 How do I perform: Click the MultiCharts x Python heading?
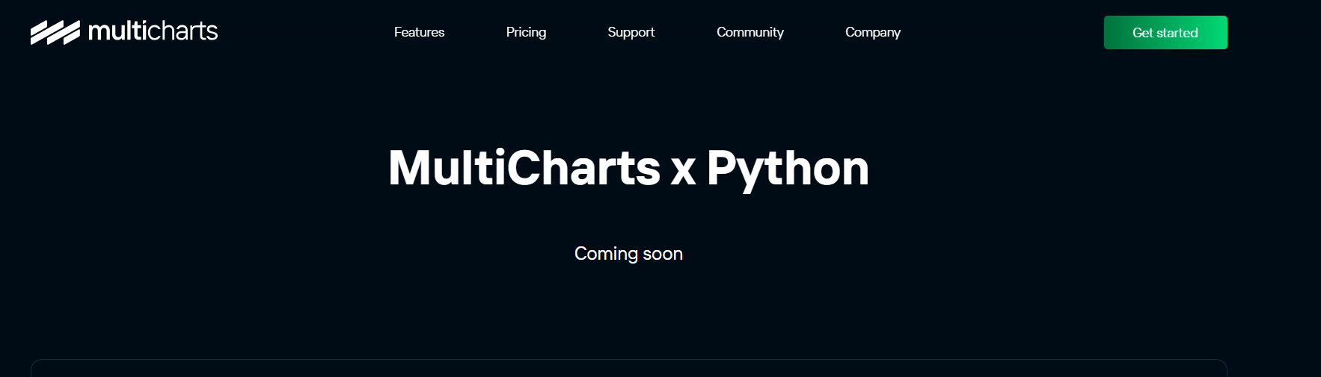(x=628, y=168)
